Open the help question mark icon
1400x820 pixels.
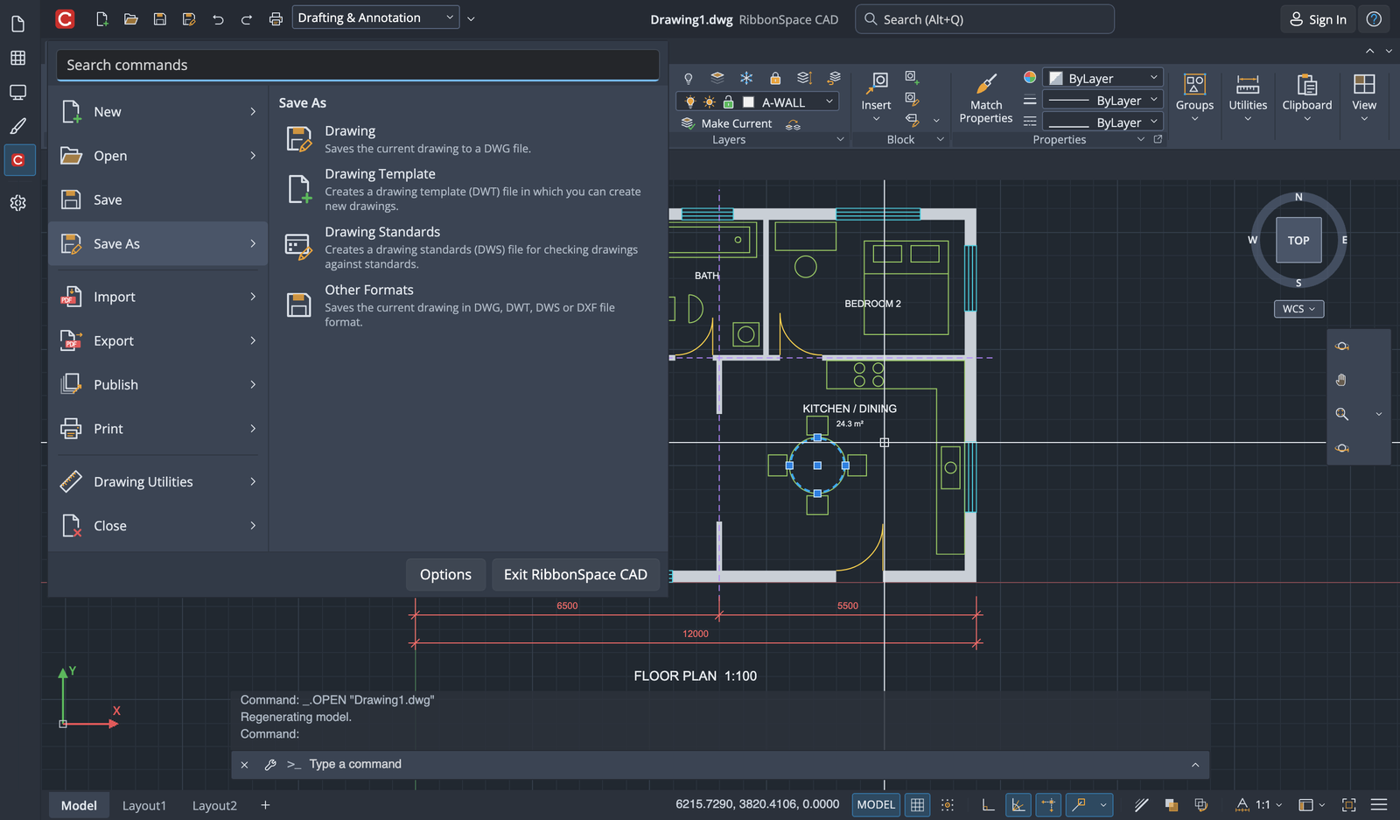pyautogui.click(x=1375, y=18)
